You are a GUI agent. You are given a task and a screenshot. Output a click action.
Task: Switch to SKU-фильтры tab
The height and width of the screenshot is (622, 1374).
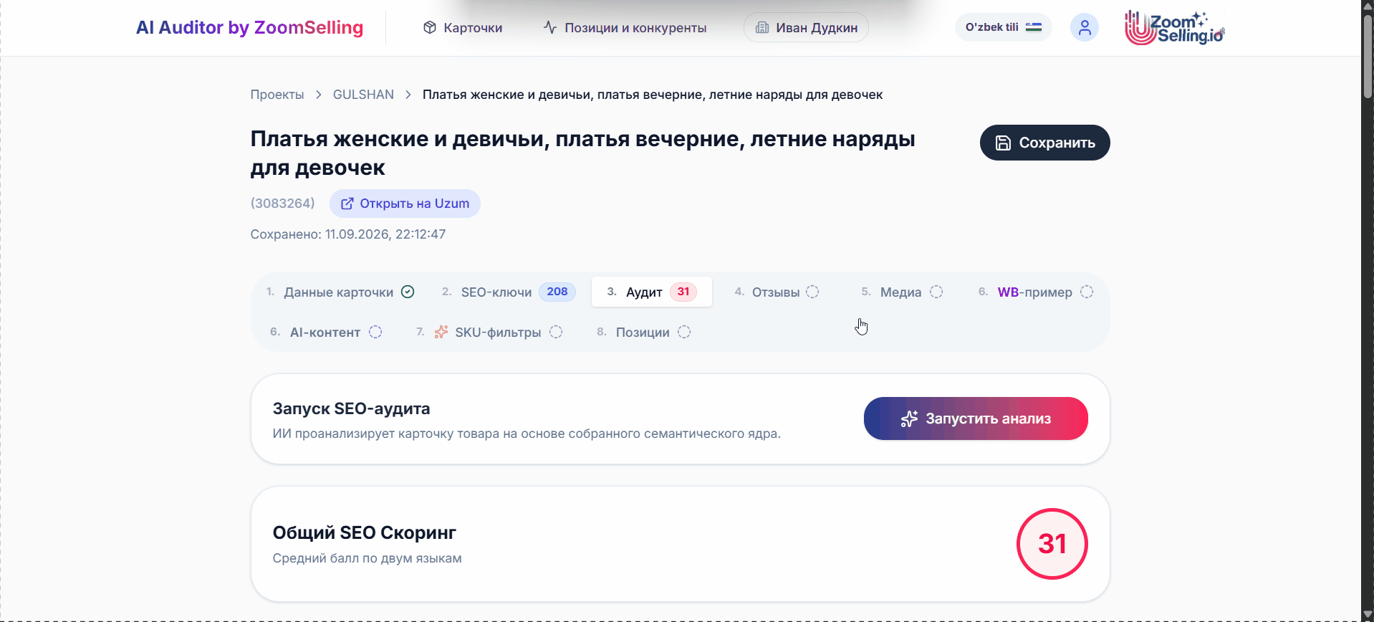(489, 332)
